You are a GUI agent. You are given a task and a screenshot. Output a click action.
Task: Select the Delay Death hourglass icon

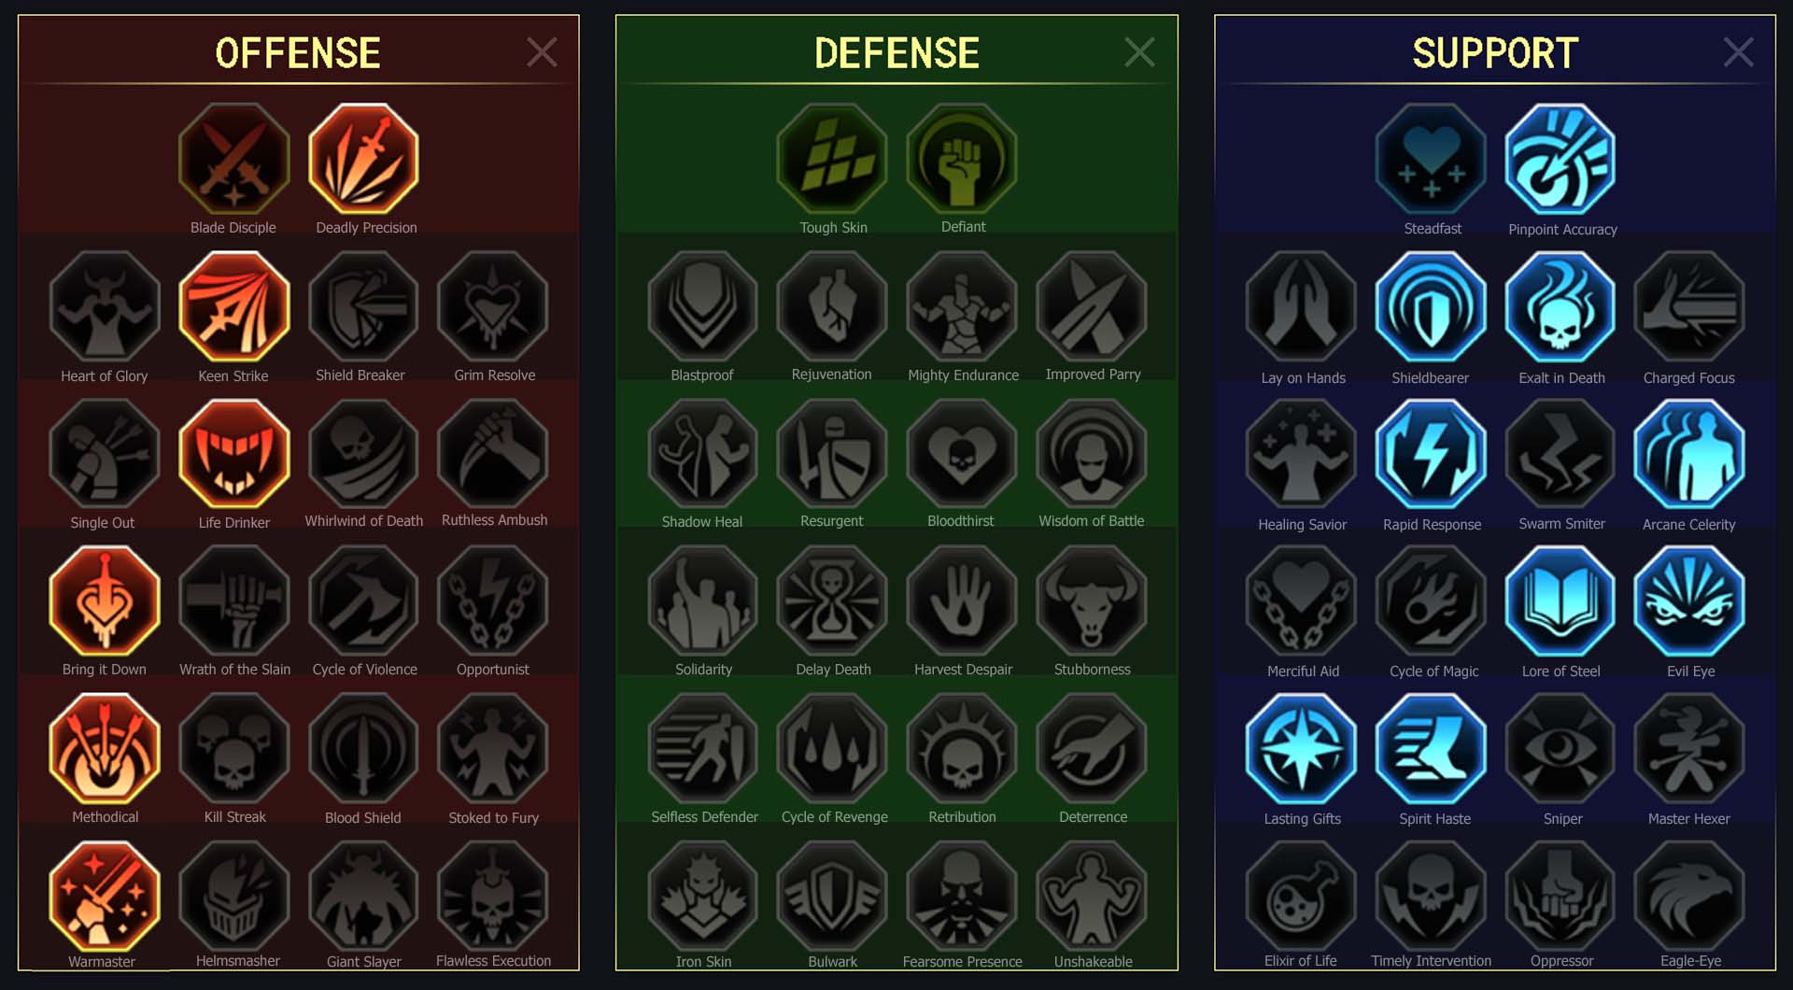click(x=832, y=601)
